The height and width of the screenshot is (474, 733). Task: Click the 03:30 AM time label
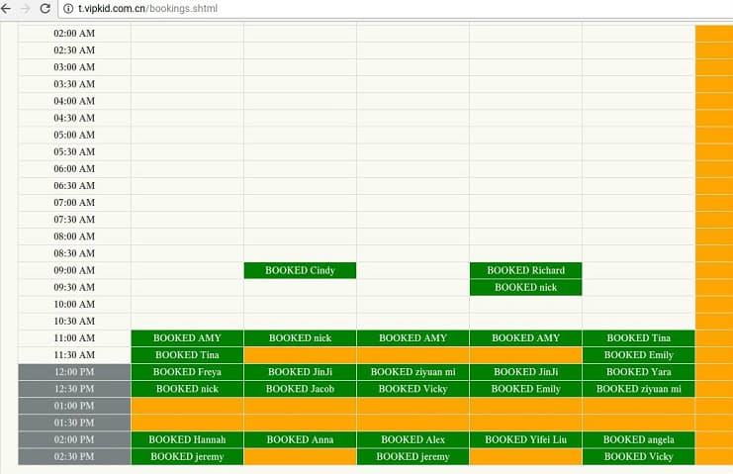pos(74,84)
